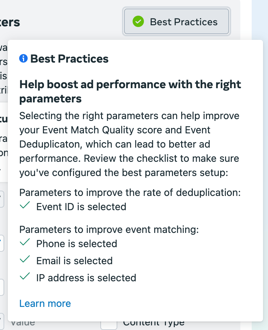This screenshot has width=268, height=330.
Task: Open the Learn more link
Action: pyautogui.click(x=45, y=303)
